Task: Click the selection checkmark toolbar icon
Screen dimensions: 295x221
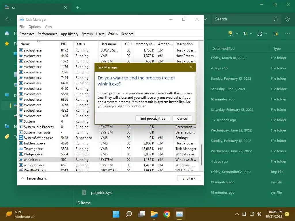Action: (x=231, y=34)
